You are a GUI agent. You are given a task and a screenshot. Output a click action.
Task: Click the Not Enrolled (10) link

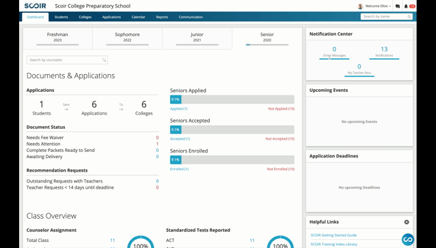281,169
